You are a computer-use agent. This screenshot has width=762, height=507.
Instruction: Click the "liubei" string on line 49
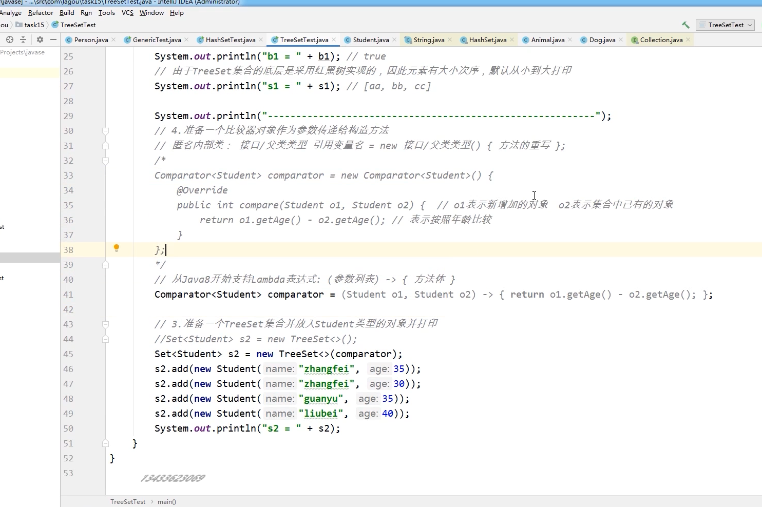(320, 414)
